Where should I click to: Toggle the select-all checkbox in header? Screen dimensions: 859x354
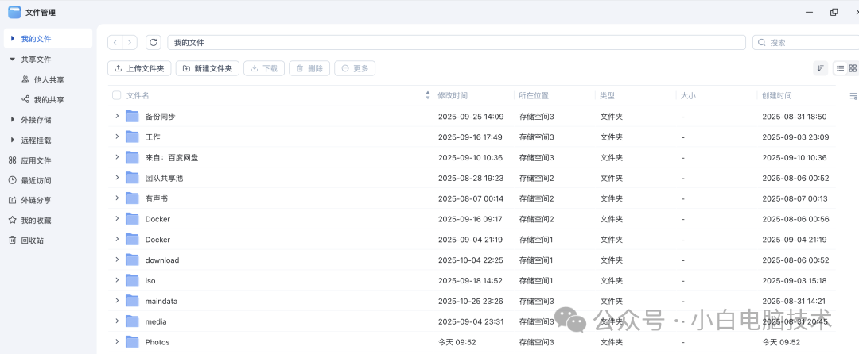click(116, 95)
